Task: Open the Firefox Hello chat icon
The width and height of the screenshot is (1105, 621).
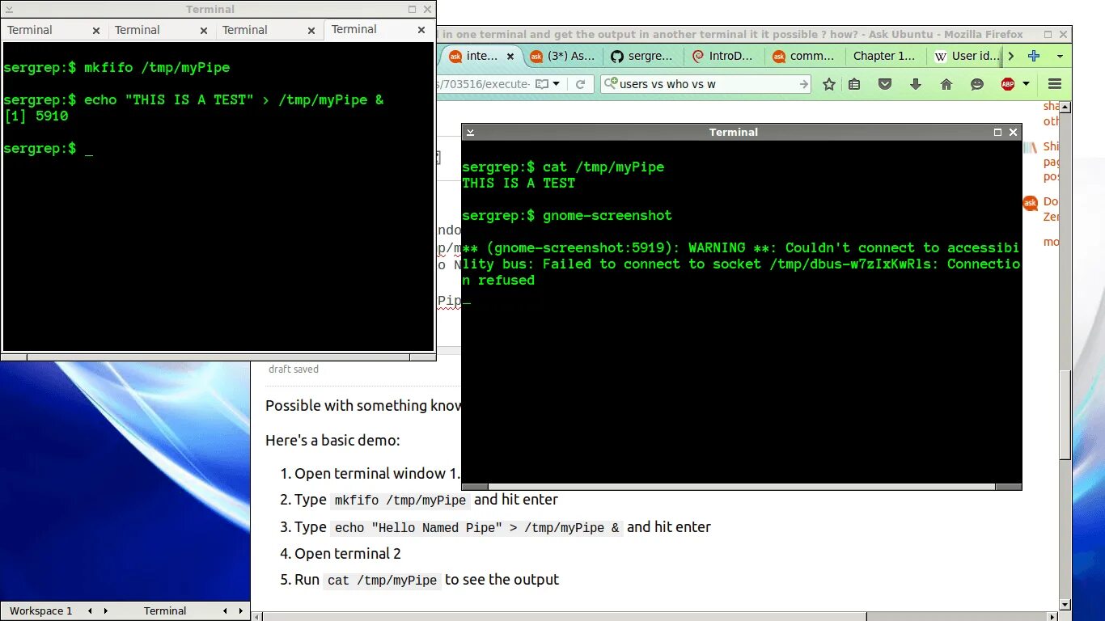Action: click(976, 84)
